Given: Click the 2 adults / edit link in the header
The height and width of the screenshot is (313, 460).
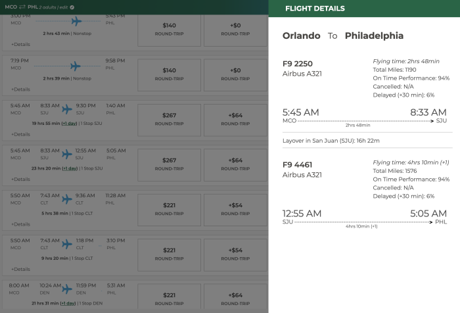Looking at the screenshot, I should click(54, 7).
